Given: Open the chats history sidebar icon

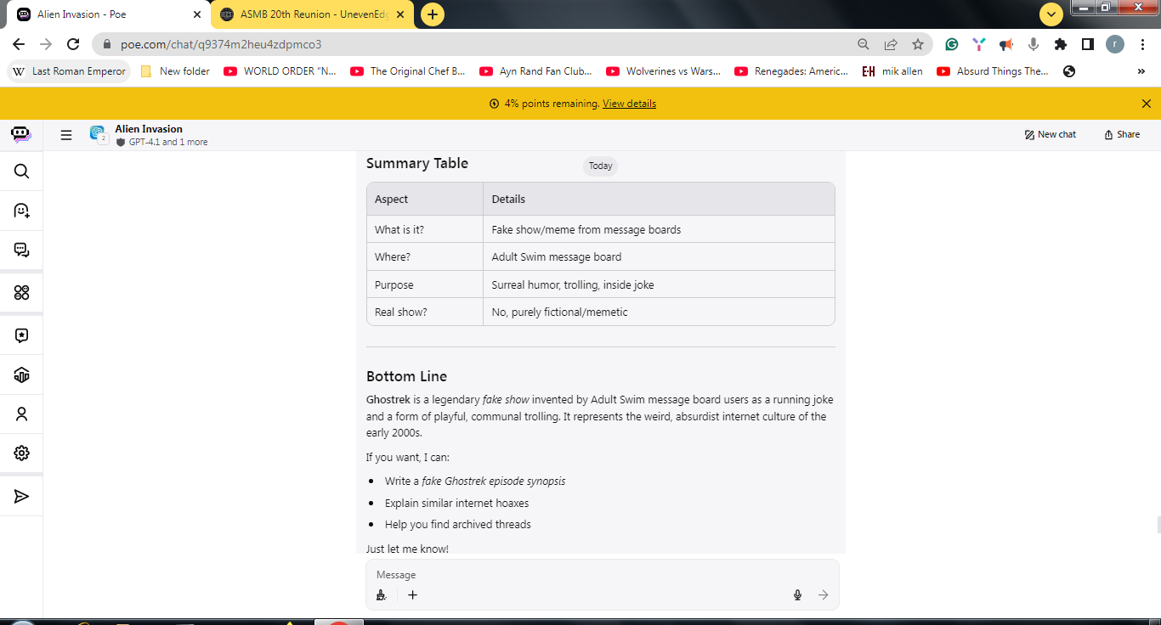Looking at the screenshot, I should pyautogui.click(x=21, y=250).
